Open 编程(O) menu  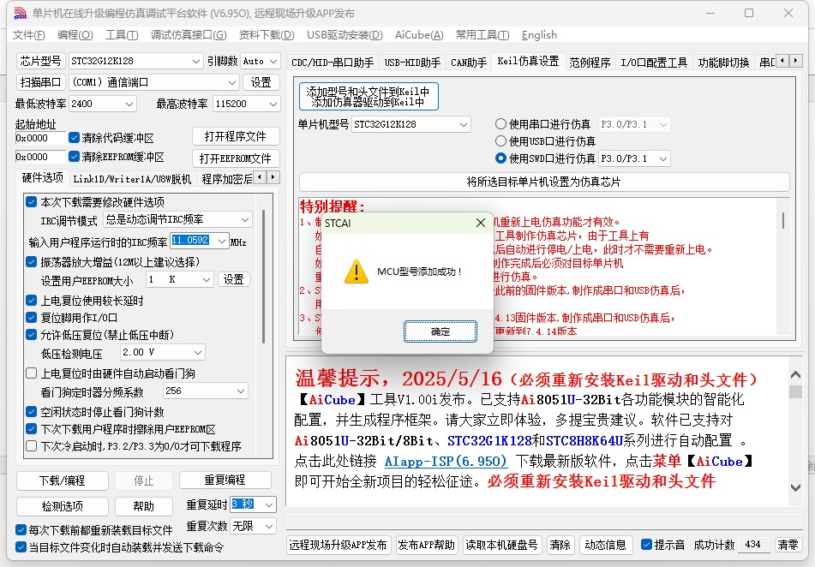coord(75,35)
